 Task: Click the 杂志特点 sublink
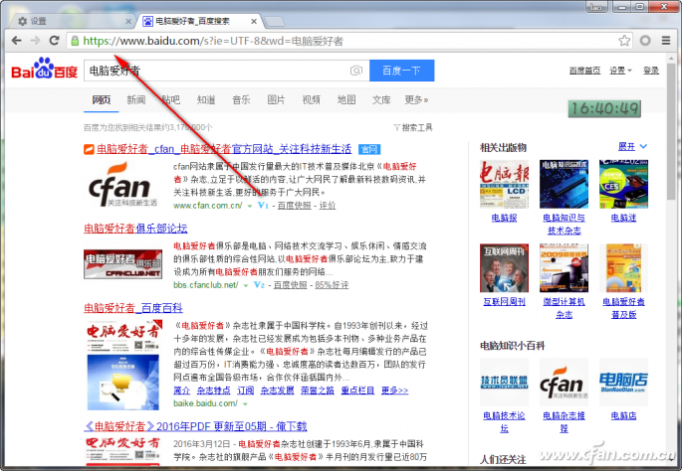pos(213,391)
